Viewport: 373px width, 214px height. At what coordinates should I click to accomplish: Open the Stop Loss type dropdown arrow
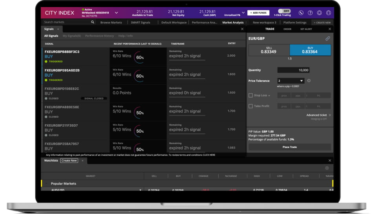click(269, 96)
